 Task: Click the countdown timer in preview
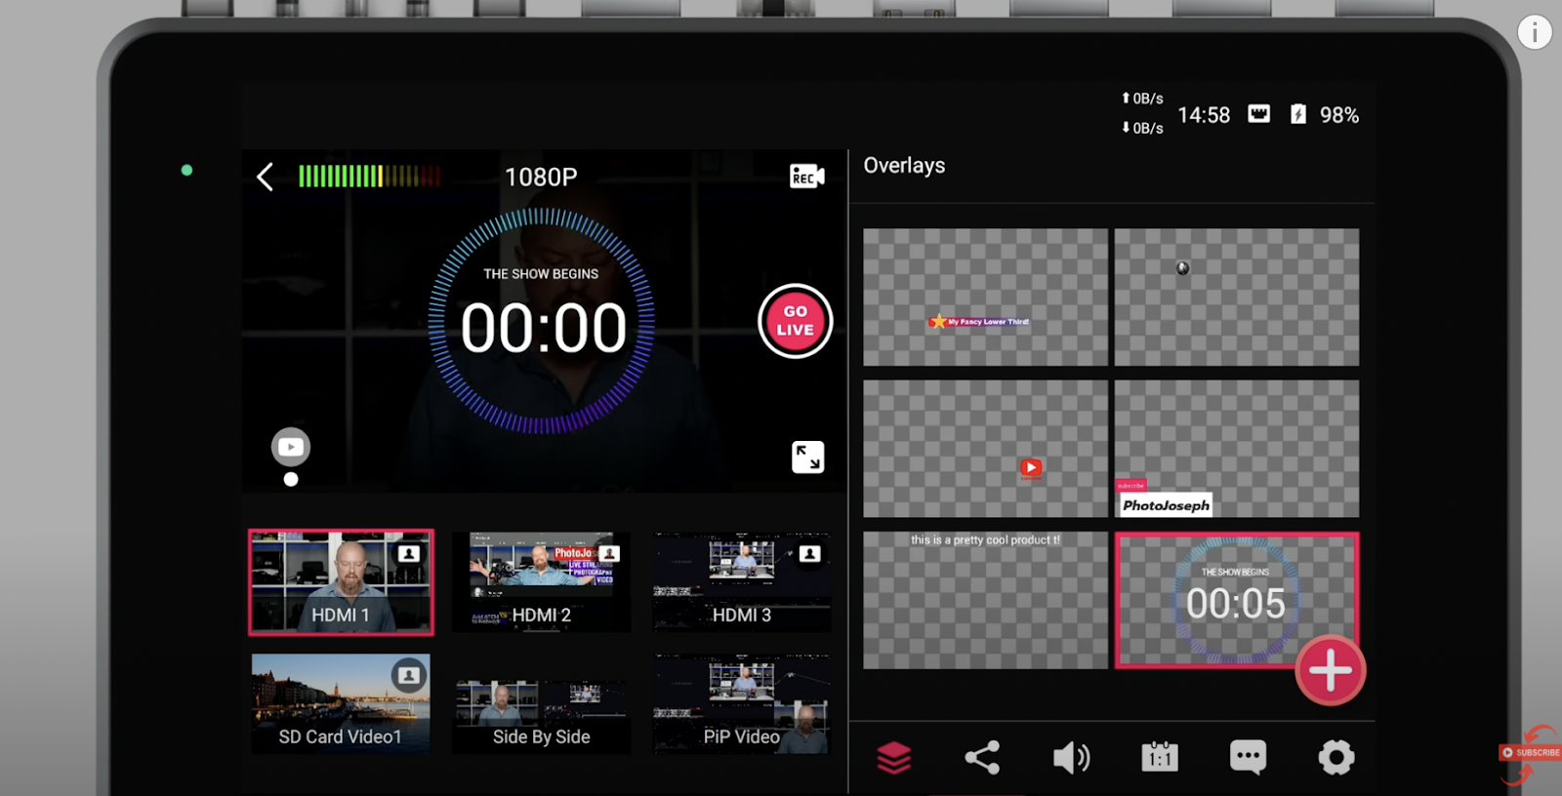tap(542, 321)
